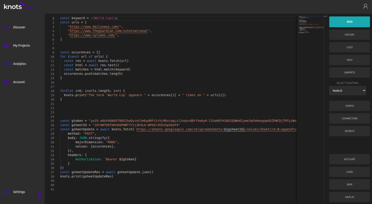The width and height of the screenshot is (372, 204).
Task: Click SAVE AS button
Action: click(x=349, y=197)
